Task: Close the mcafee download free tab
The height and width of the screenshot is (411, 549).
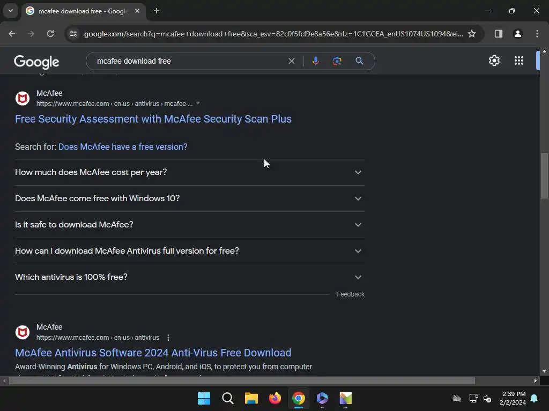Action: click(137, 11)
